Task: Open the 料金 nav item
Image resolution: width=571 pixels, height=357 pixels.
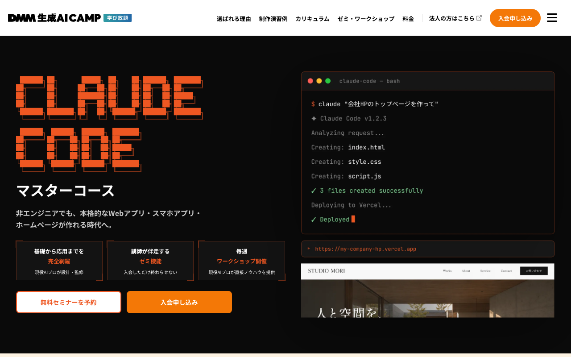Action: (x=408, y=19)
